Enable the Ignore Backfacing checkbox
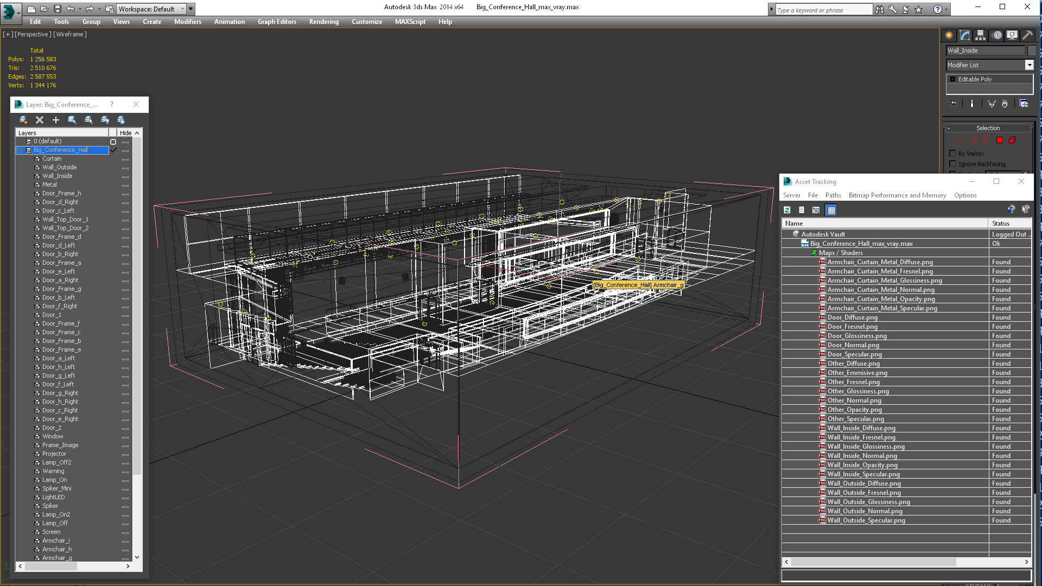Screen dimensions: 1042x586 (952, 164)
